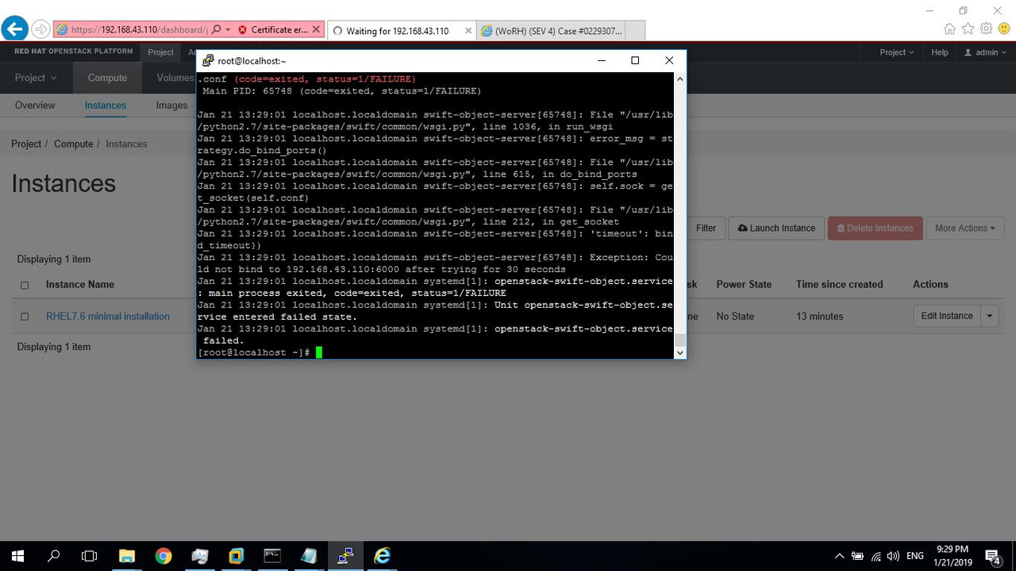
Task: Toggle the select-all instances checkbox
Action: point(25,285)
